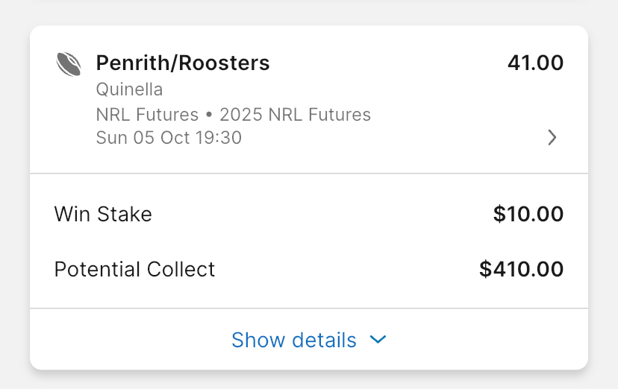
Task: Click the $10.00 stake amount
Action: (528, 215)
